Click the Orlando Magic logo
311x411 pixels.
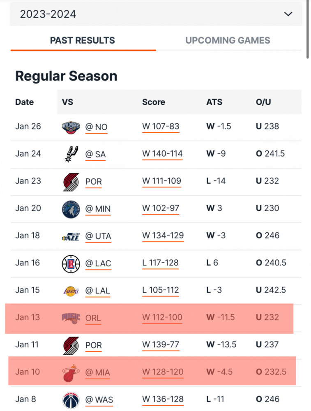71,318
